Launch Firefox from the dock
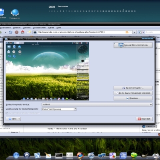 (x=80, y=155)
